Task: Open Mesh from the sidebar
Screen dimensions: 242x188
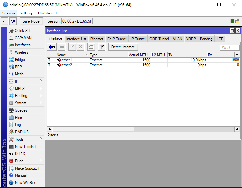Action: pos(26,74)
